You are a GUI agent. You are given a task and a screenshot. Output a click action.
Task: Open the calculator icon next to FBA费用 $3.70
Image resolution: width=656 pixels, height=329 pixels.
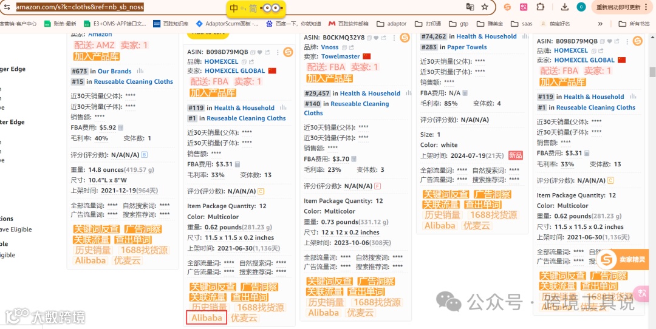354,159
